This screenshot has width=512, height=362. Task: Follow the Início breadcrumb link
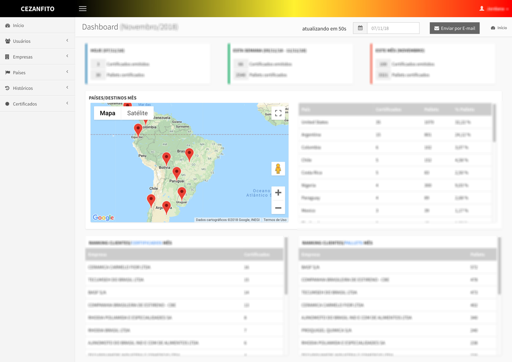click(499, 28)
